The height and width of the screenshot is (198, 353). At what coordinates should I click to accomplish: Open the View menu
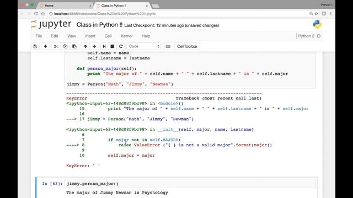coord(72,36)
